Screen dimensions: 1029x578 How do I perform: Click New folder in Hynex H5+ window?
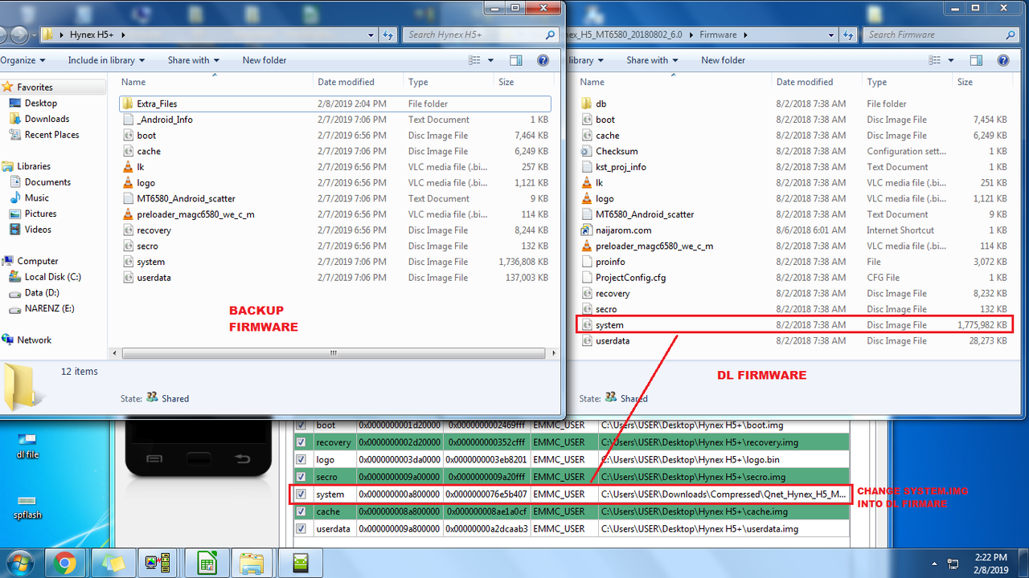click(264, 60)
